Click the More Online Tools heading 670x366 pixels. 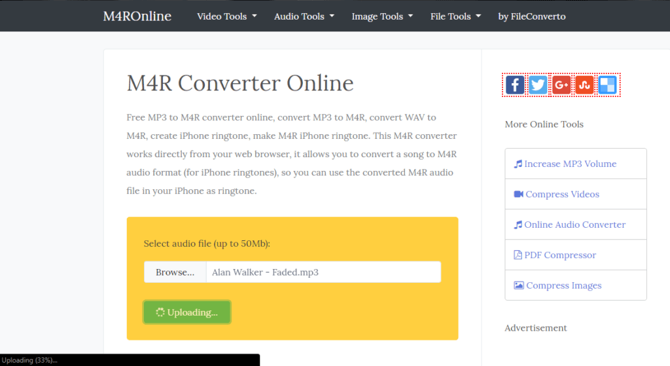[x=544, y=124]
